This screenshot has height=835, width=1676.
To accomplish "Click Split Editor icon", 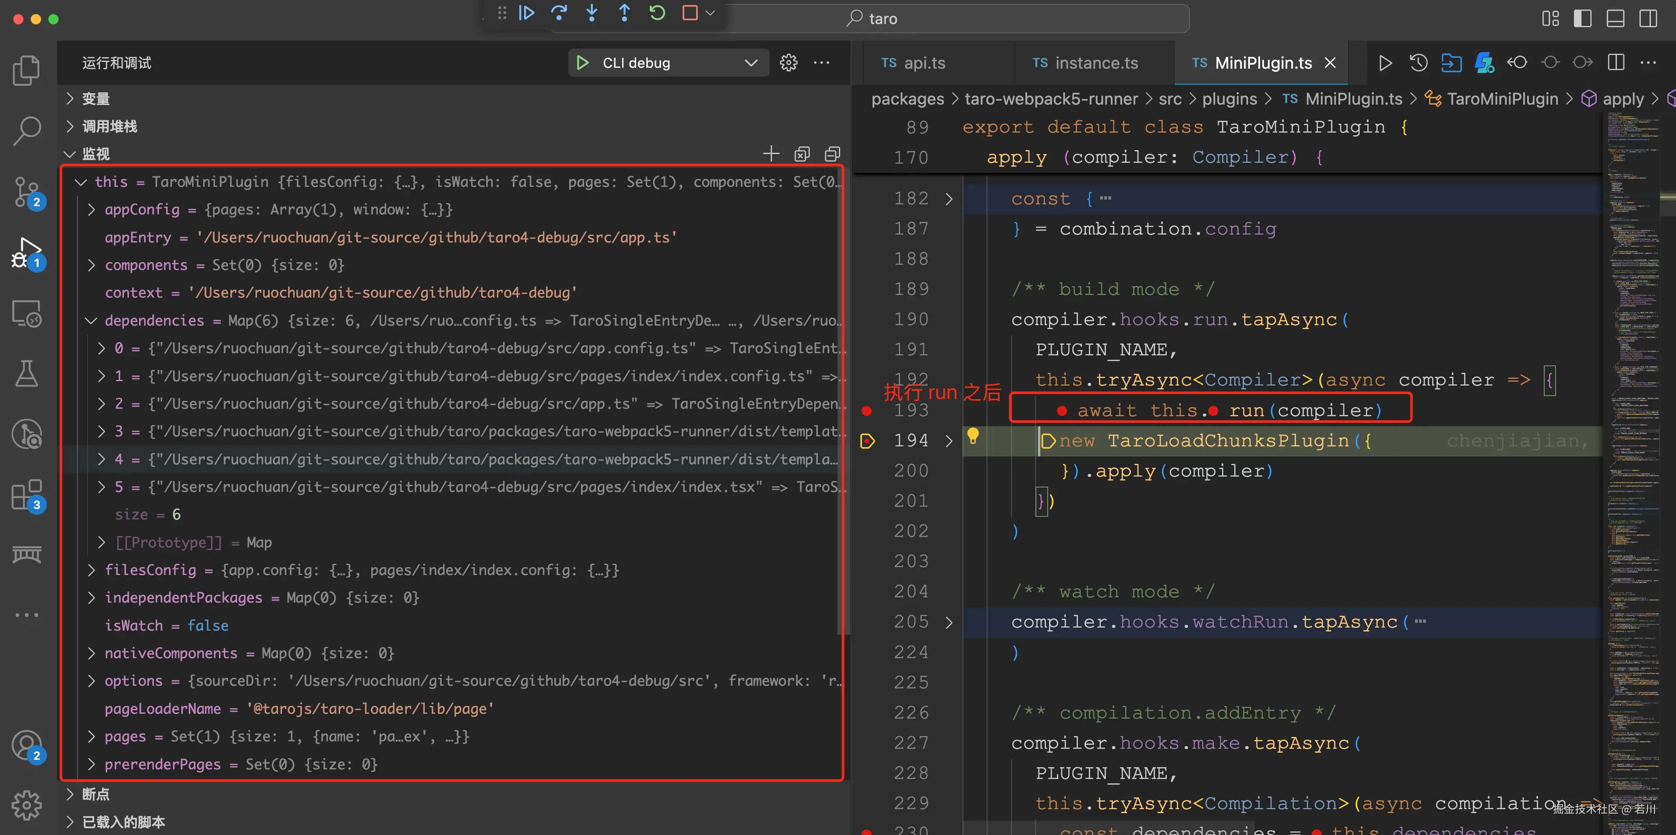I will (1616, 63).
